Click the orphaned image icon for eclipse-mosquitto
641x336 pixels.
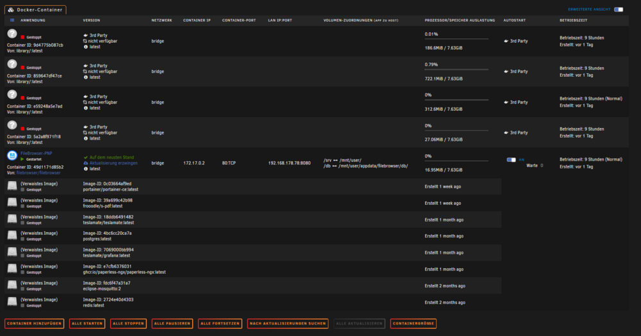pyautogui.click(x=12, y=285)
